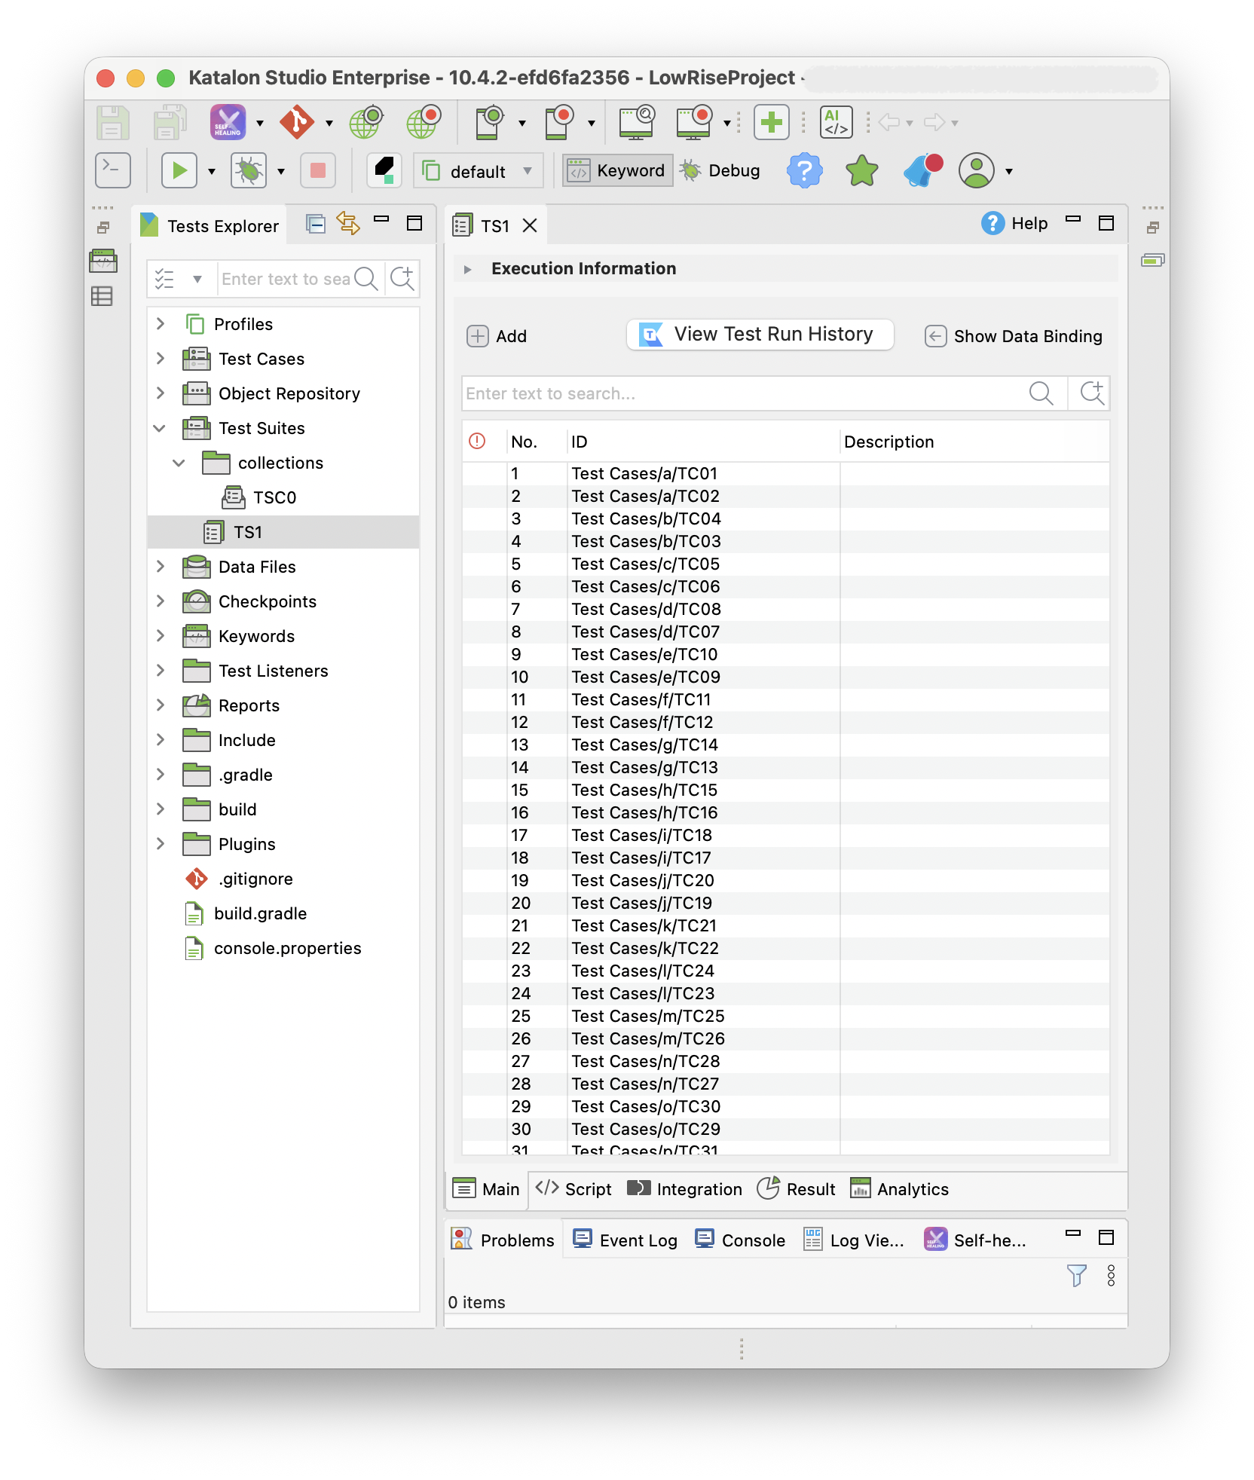Switch to the Script tab

tap(574, 1189)
